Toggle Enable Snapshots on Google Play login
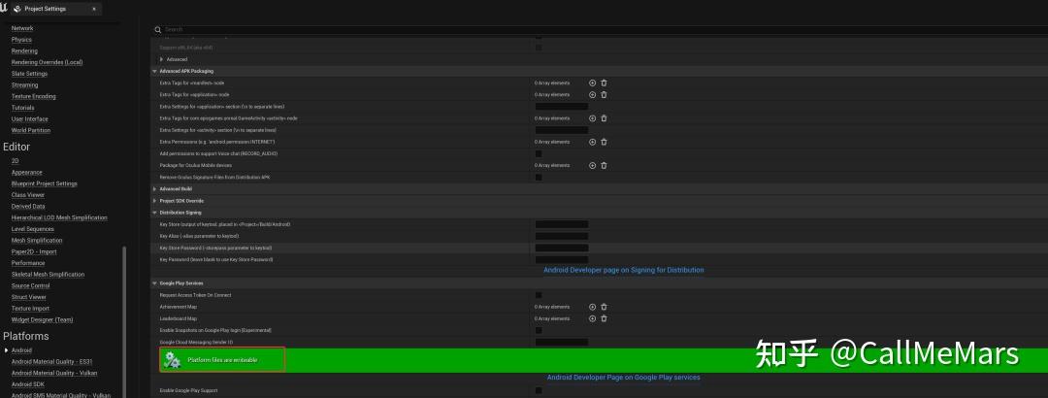 [539, 330]
